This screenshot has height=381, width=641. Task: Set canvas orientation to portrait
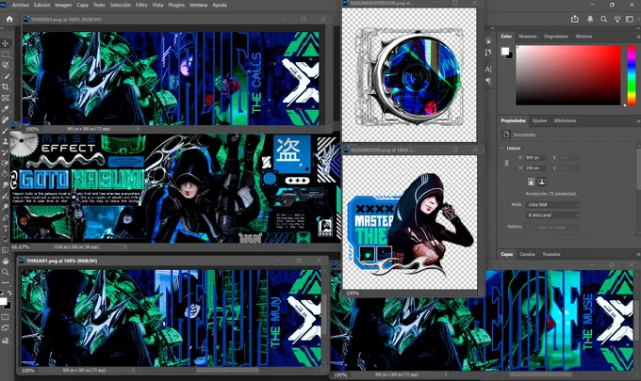(x=531, y=182)
